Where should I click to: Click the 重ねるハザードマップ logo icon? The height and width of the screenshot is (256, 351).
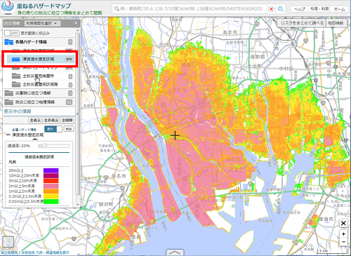click(8, 7)
